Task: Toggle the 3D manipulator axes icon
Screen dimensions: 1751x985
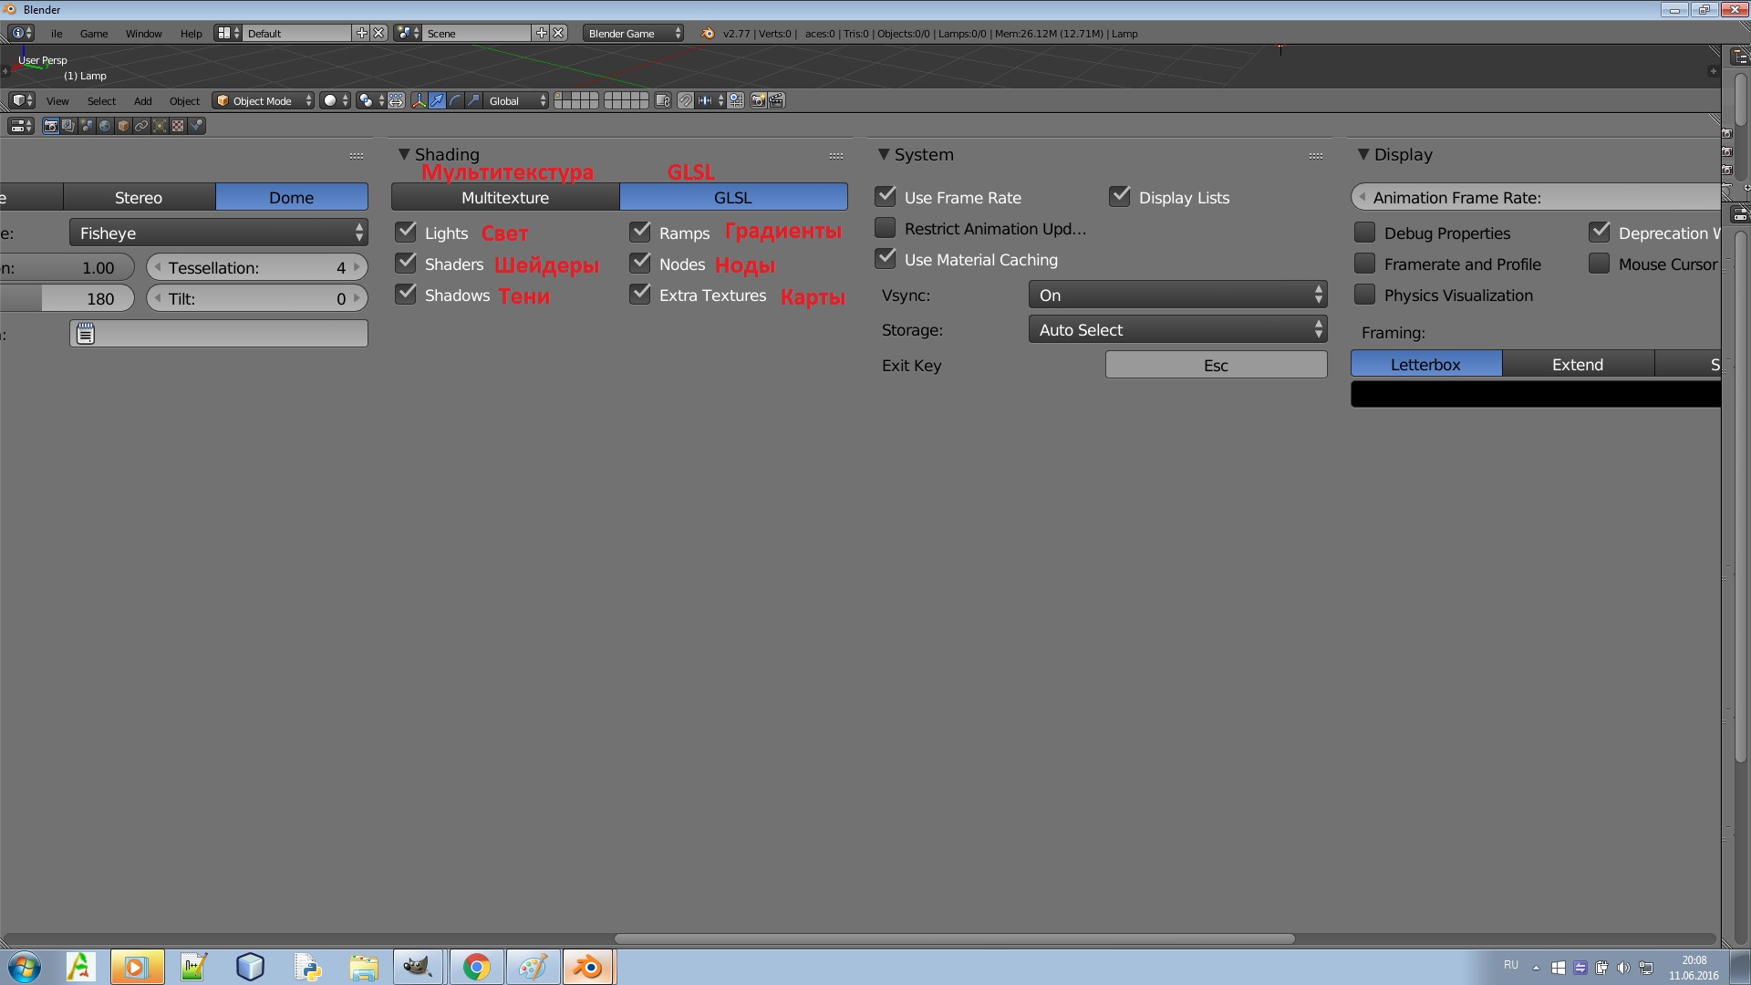Action: [x=420, y=100]
